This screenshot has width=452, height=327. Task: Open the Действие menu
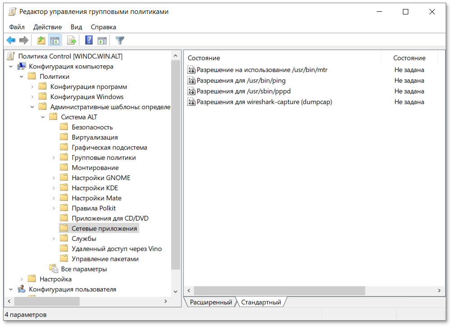47,27
